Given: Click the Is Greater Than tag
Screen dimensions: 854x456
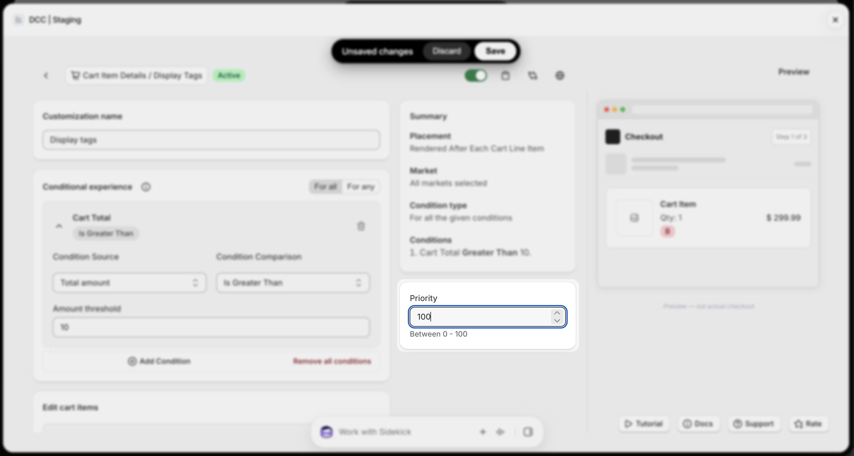Looking at the screenshot, I should tap(106, 234).
